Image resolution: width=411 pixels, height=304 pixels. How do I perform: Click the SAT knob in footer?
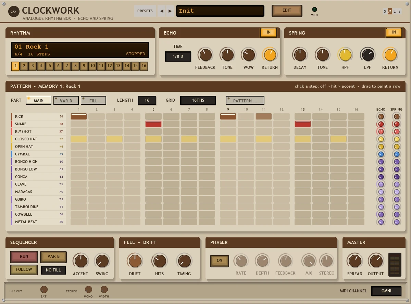point(44,289)
